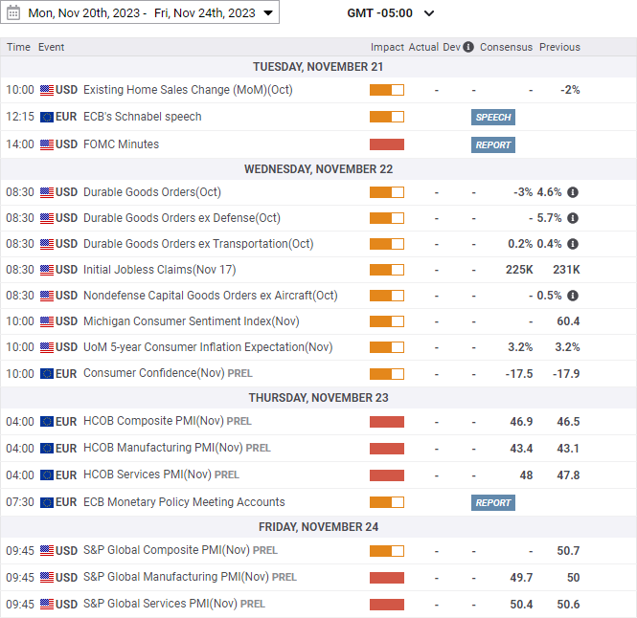Click US flag on S&P Global Services PMI row

[47, 605]
